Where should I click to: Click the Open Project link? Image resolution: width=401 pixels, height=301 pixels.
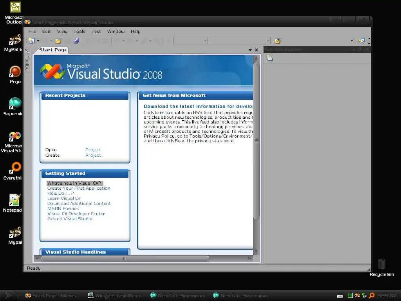94,150
